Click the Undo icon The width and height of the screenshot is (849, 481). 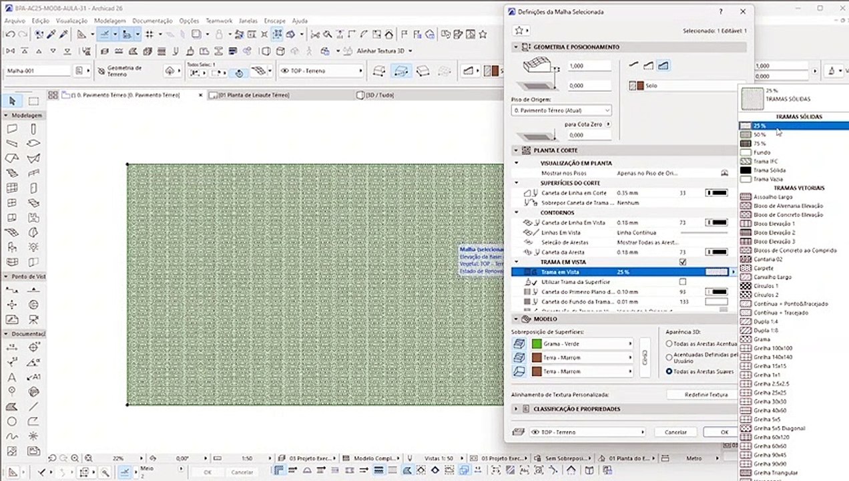pos(9,34)
